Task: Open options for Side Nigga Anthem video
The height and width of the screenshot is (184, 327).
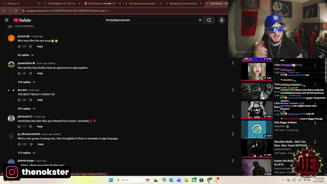Action: click(315, 123)
